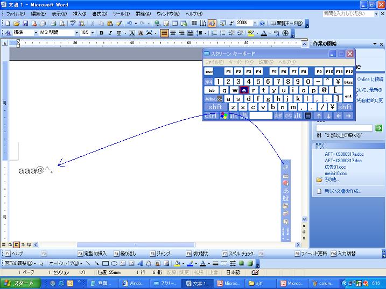Select the Line tool in Drawing toolbar
386x289 pixels.
[88, 263]
